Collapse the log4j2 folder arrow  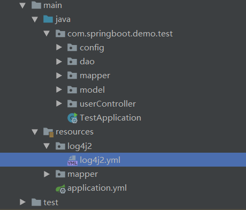tap(47, 146)
